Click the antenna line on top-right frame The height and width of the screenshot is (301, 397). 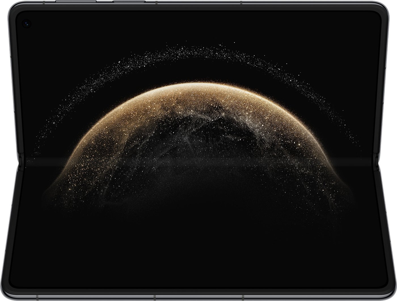(241, 3)
